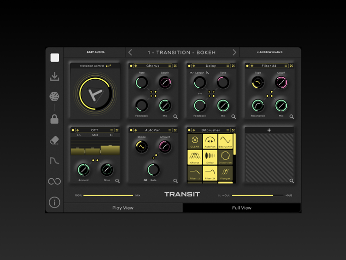Click the magnifier icon in AutoPan module
The image size is (346, 260).
[x=175, y=181]
